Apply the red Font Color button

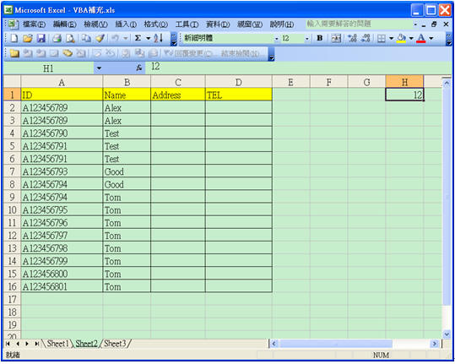421,38
